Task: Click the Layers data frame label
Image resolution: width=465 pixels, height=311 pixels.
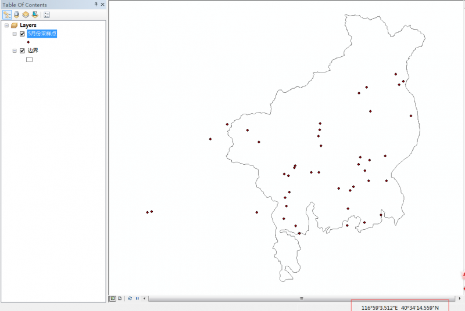Action: [28, 25]
